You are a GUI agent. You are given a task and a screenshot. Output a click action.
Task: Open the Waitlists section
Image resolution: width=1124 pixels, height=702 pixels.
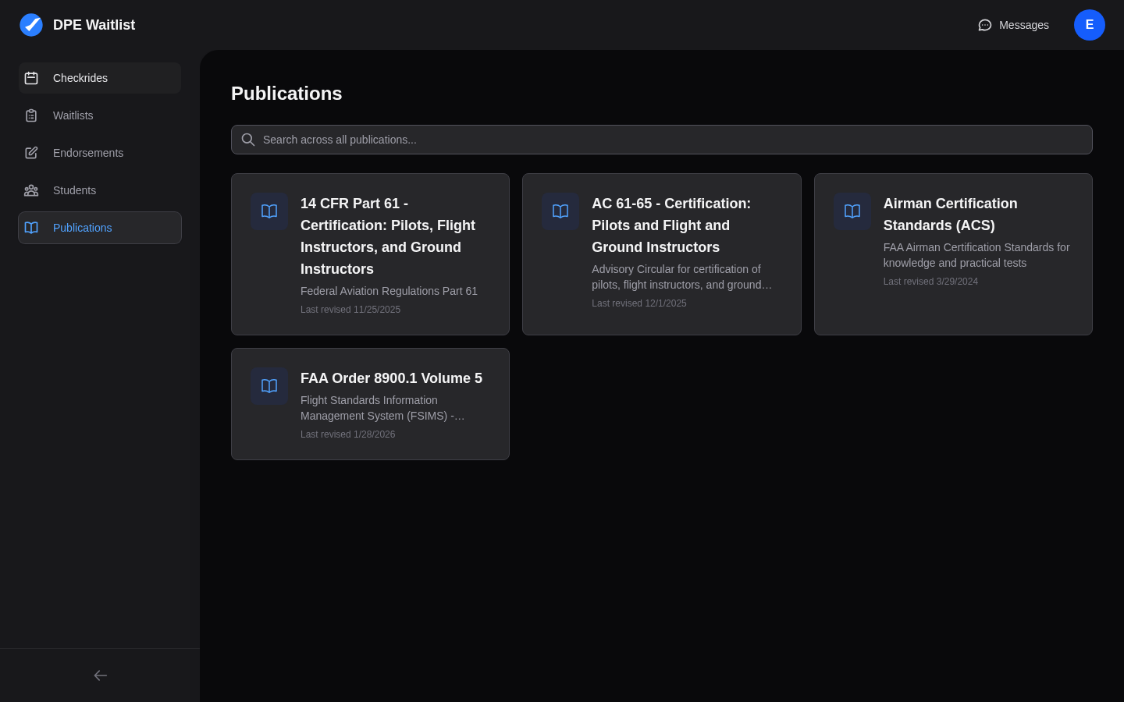click(73, 115)
